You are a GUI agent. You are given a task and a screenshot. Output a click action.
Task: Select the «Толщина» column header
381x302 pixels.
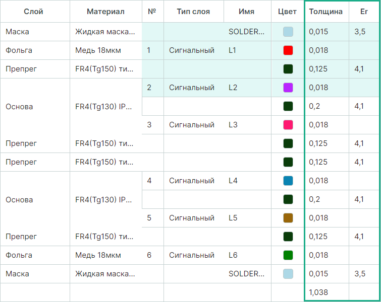[x=326, y=12]
